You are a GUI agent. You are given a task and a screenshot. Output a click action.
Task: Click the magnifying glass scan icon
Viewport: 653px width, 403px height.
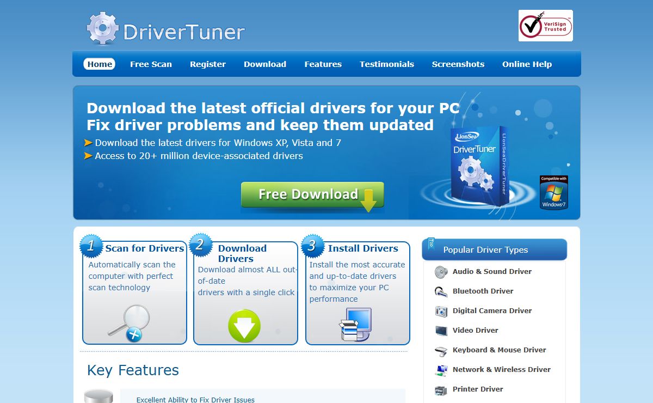click(129, 323)
